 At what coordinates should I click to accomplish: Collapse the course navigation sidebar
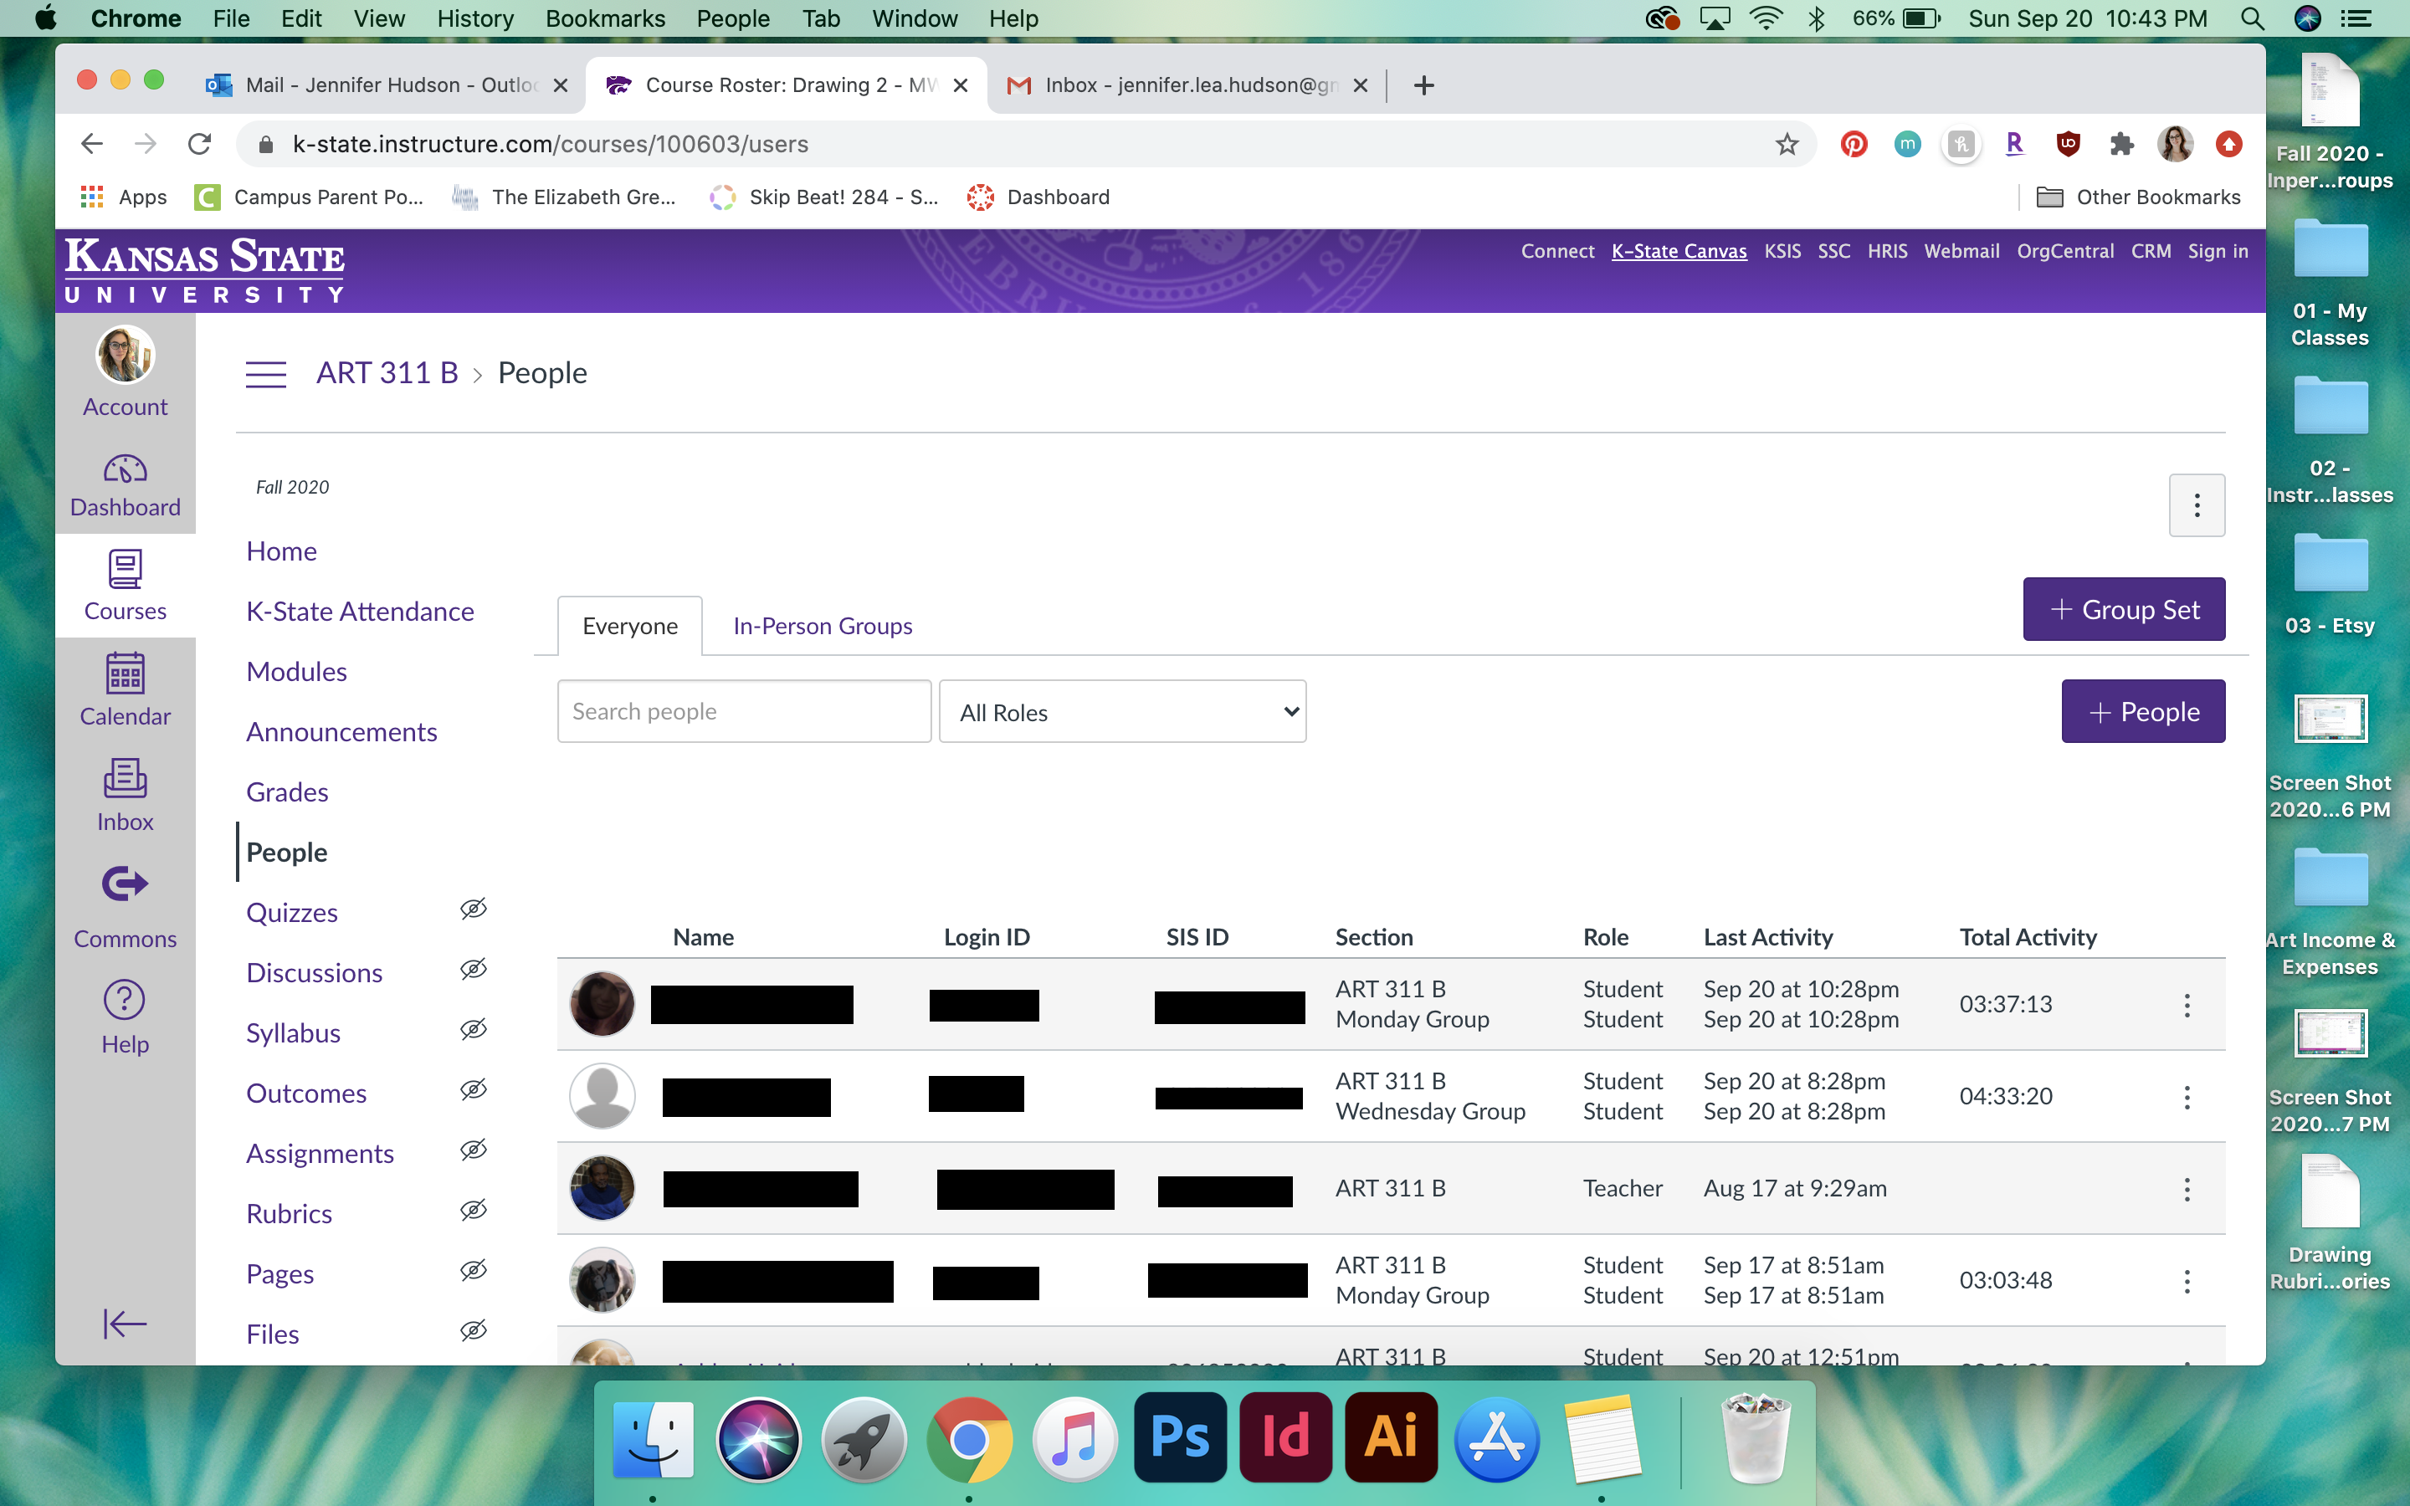[124, 1323]
